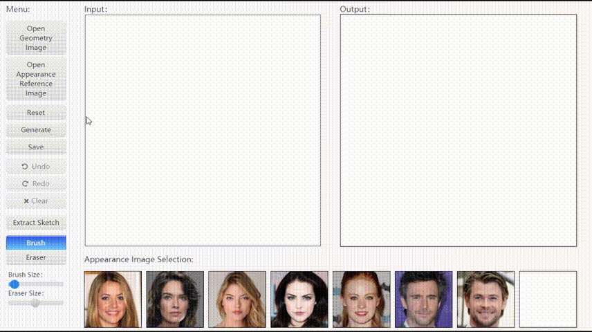Select the red-haired woman appearance image
This screenshot has height=332, width=592.
point(361,299)
